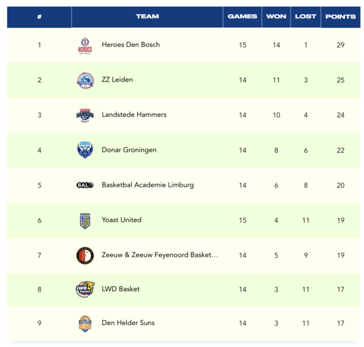Screen dimensions: 364x347
Task: Click the TEAM column header
Action: point(147,16)
